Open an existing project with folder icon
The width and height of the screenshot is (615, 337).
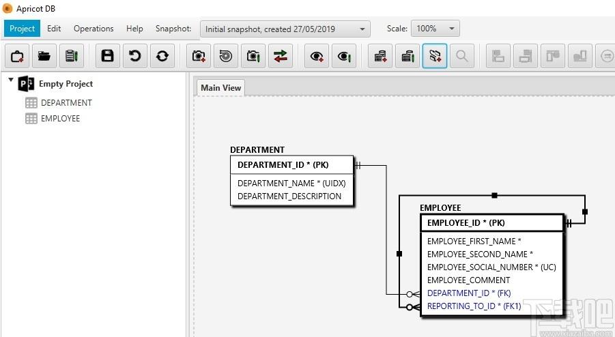[x=44, y=56]
